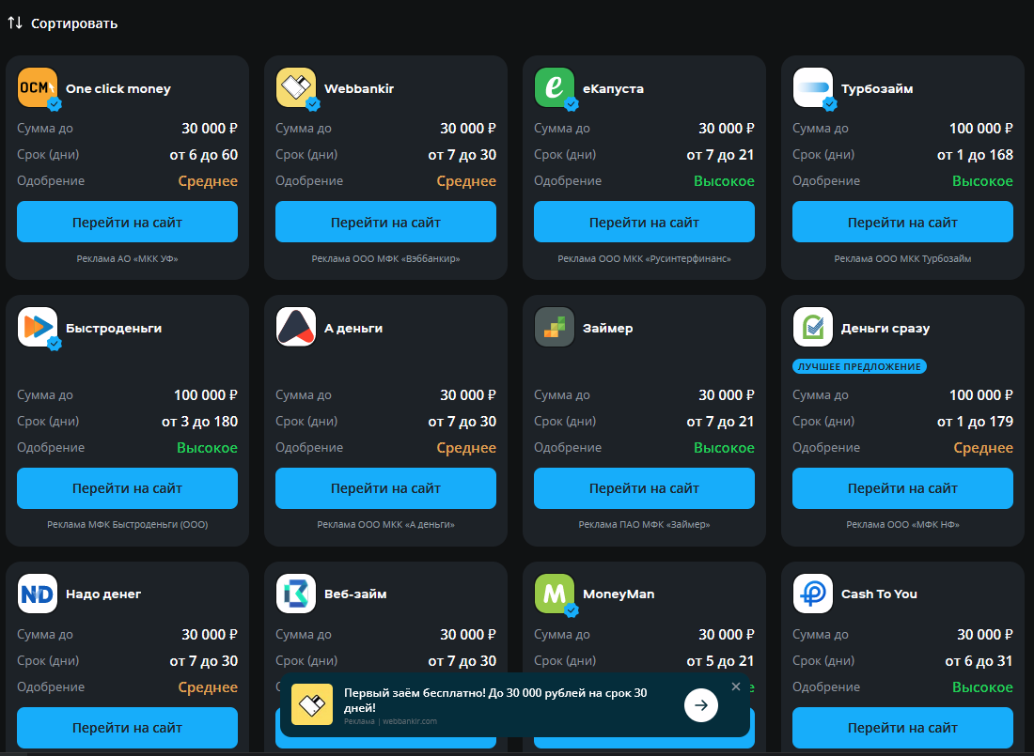Click the Быстроденьги logo
The width and height of the screenshot is (1034, 756).
(37, 327)
